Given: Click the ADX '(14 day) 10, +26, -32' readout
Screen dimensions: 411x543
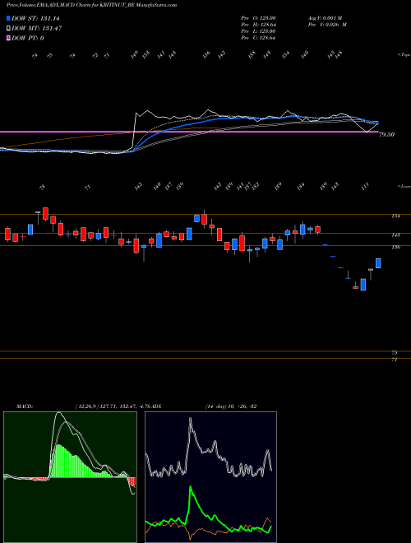Looking at the screenshot, I should click(231, 406).
